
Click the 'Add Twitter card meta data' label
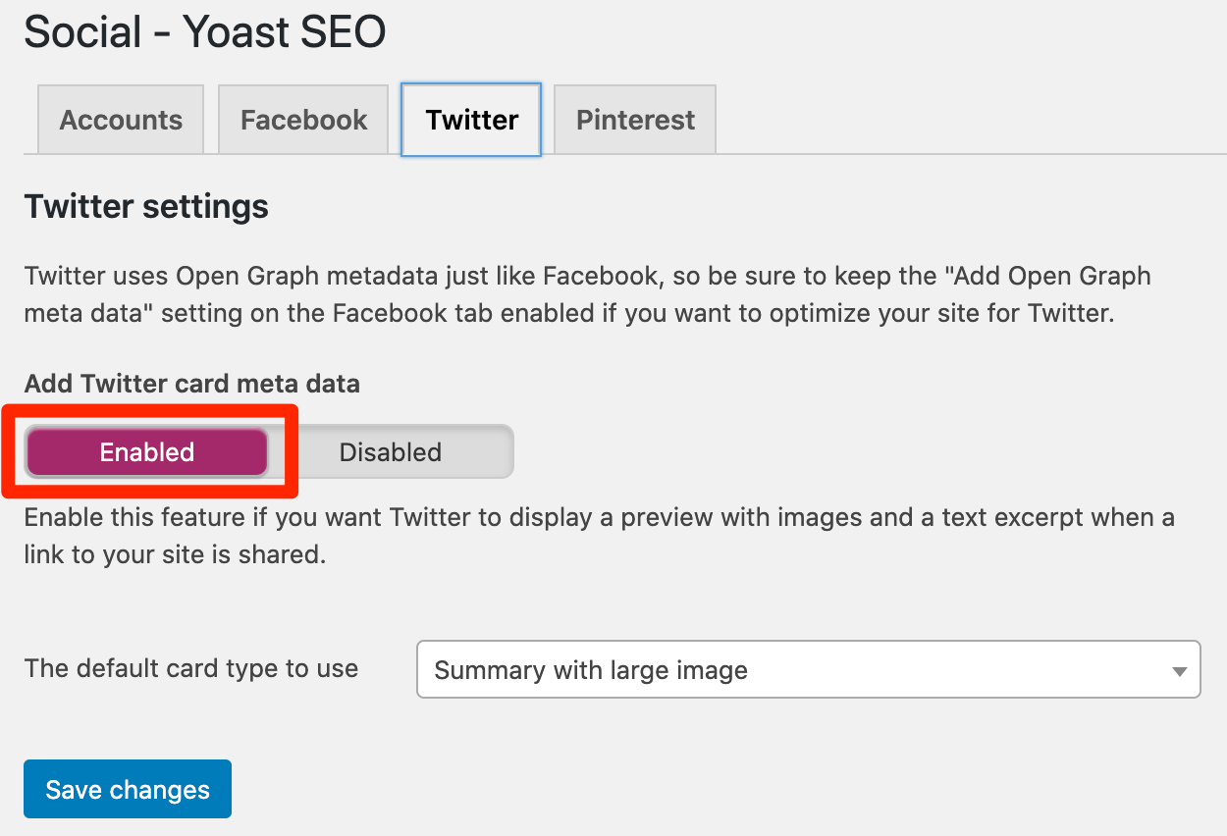tap(192, 384)
